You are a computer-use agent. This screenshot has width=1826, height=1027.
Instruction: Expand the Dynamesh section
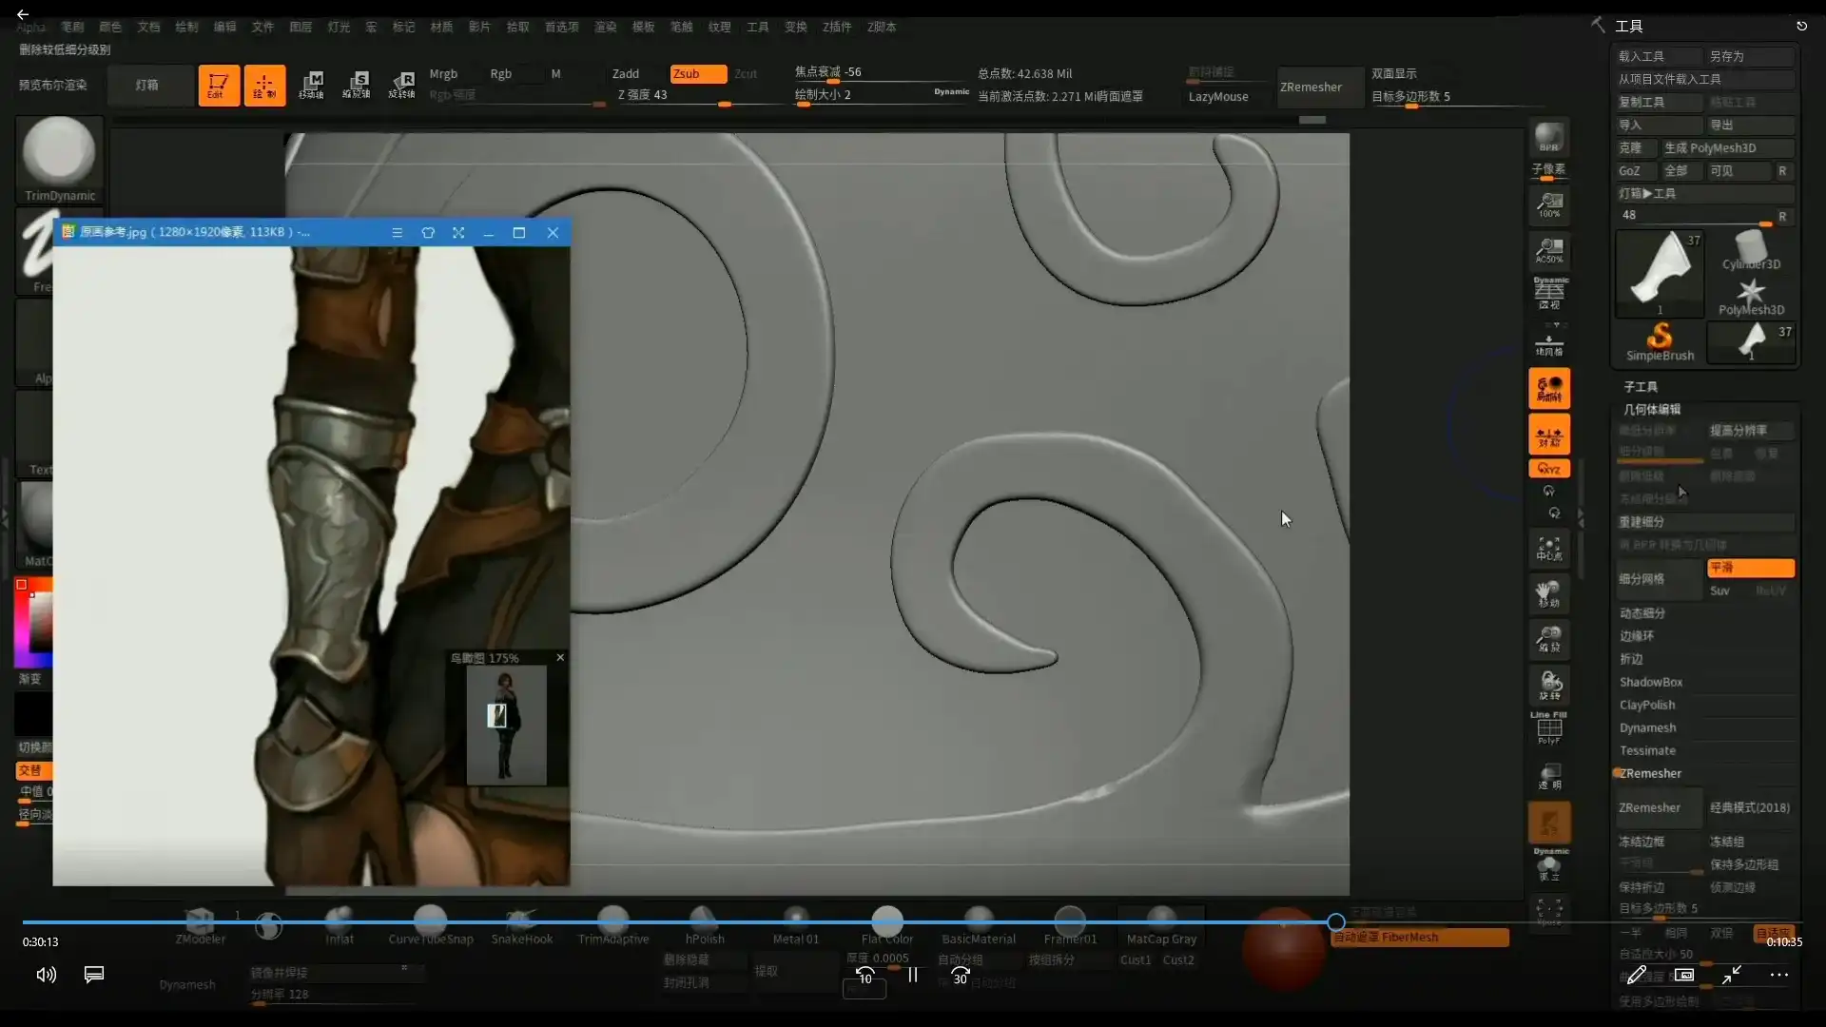1647,727
